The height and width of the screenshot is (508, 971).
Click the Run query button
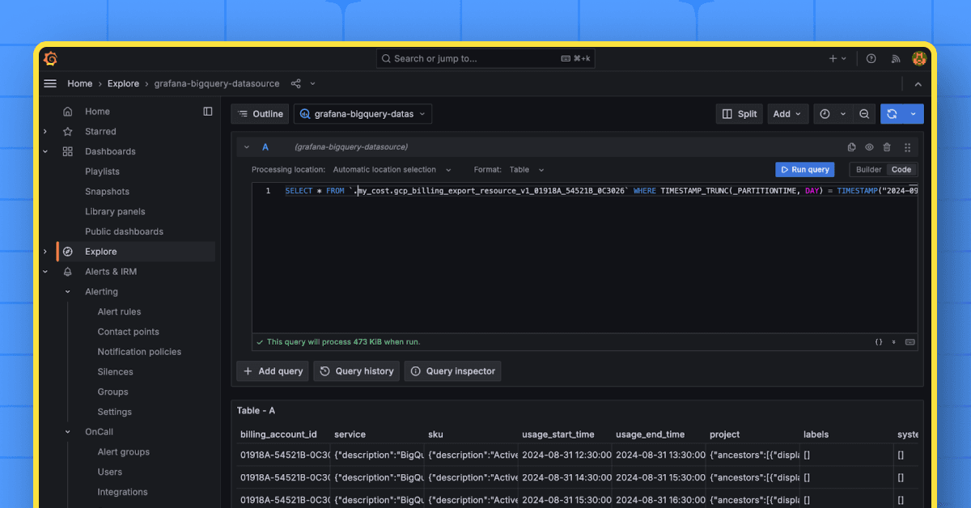point(804,169)
